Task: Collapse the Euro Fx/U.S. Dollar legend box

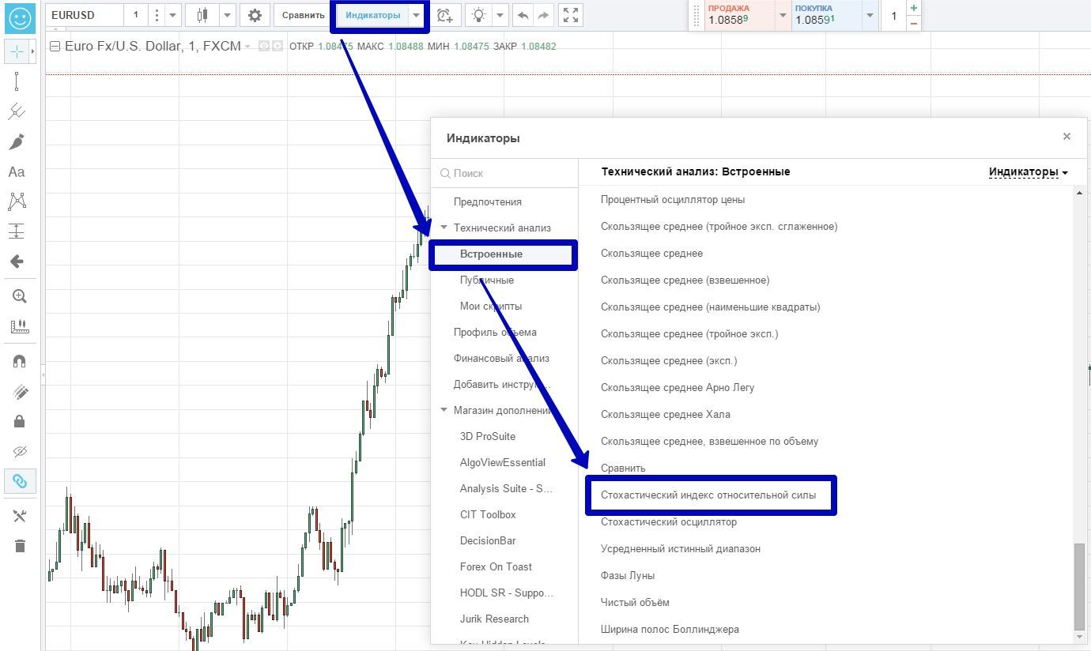Action: (55, 47)
